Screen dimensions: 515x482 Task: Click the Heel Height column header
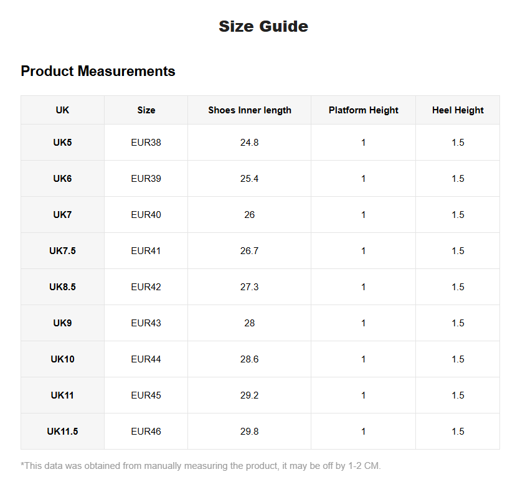coord(458,110)
